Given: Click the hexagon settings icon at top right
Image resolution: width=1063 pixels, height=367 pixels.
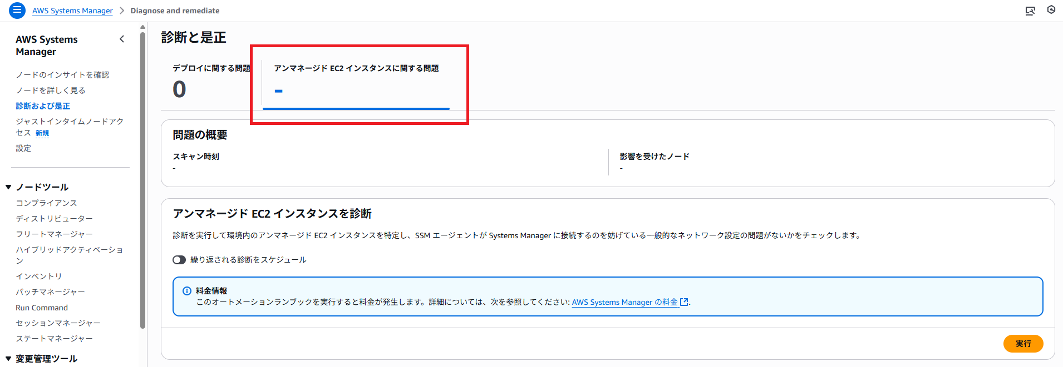Looking at the screenshot, I should [1051, 9].
